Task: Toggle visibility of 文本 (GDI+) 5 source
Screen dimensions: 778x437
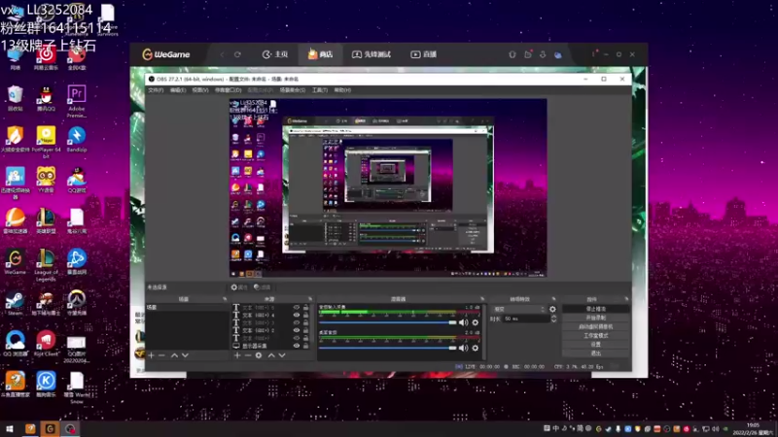Action: click(x=297, y=307)
